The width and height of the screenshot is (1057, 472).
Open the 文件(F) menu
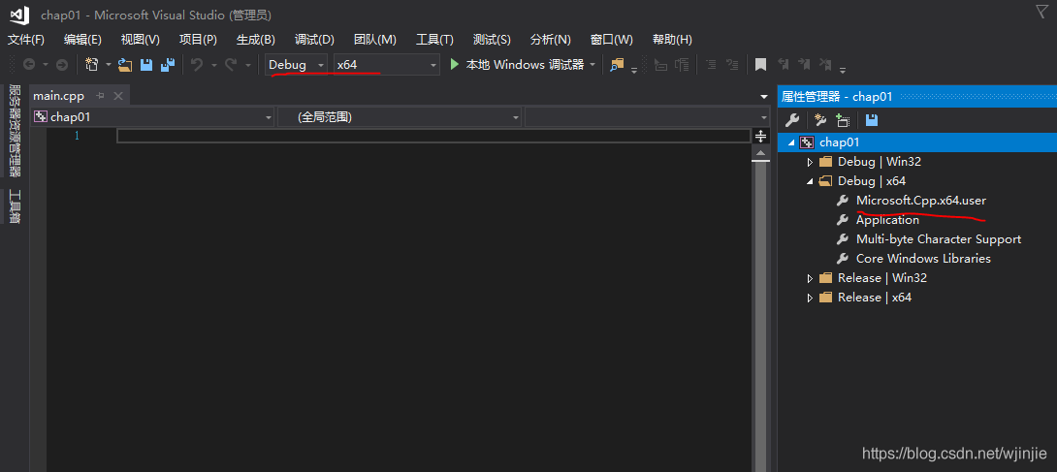(x=25, y=40)
